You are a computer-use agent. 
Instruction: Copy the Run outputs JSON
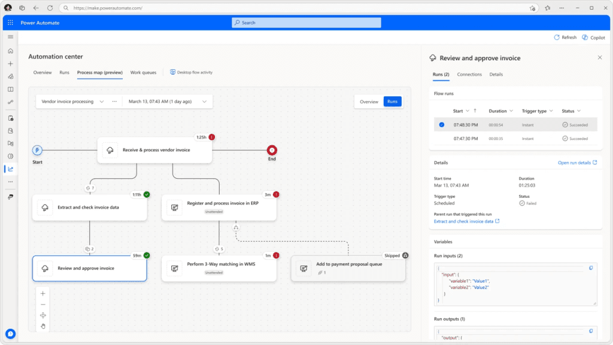click(x=591, y=331)
